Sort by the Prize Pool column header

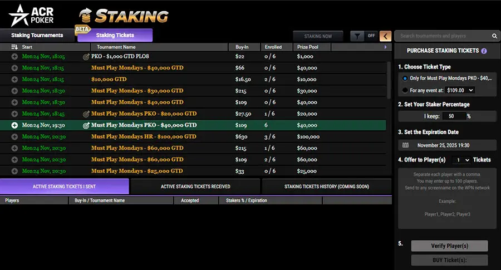312,47
